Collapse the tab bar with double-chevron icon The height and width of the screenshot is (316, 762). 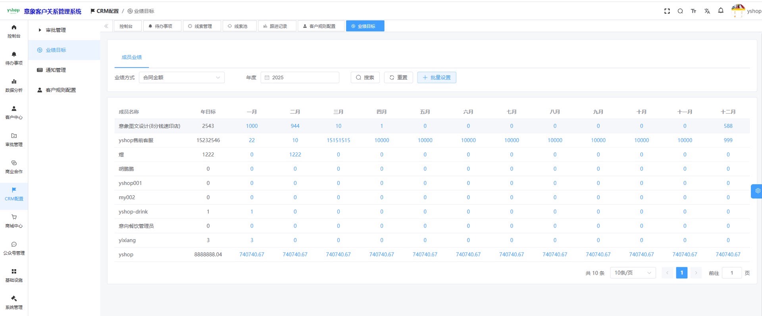point(106,26)
